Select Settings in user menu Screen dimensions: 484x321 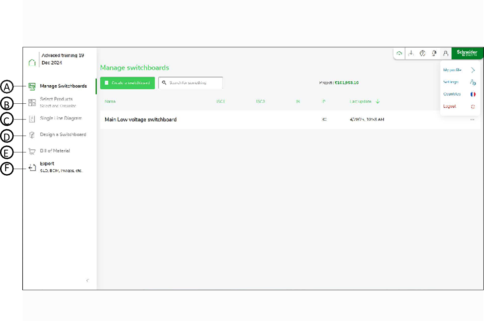(451, 82)
